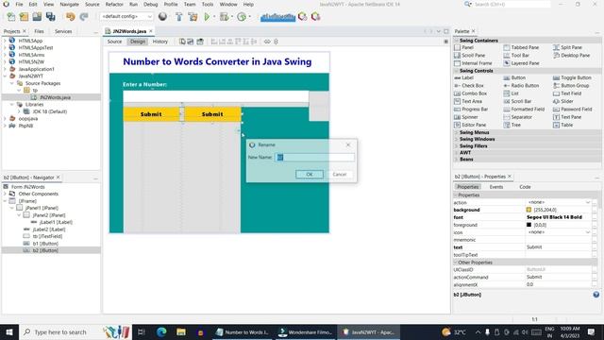Click the Properties help question icon
This screenshot has height=340, width=604.
pyautogui.click(x=596, y=295)
